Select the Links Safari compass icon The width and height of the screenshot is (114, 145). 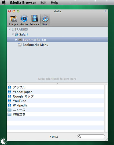(x=45, y=18)
